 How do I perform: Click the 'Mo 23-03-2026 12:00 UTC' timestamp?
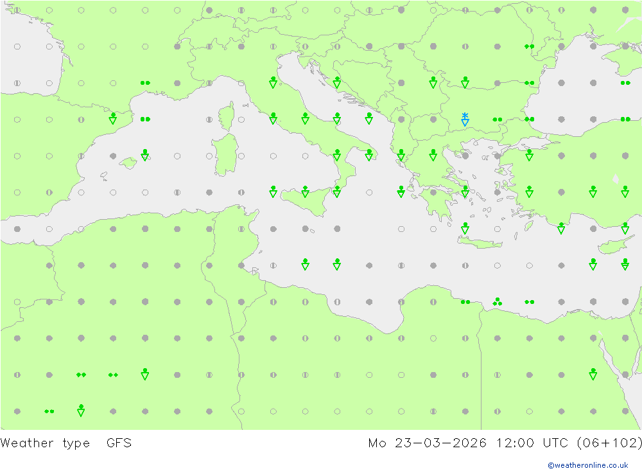coord(468,443)
